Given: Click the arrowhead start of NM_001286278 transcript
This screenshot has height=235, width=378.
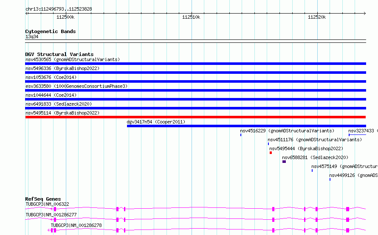Looking at the screenshot, I should click(x=49, y=230).
